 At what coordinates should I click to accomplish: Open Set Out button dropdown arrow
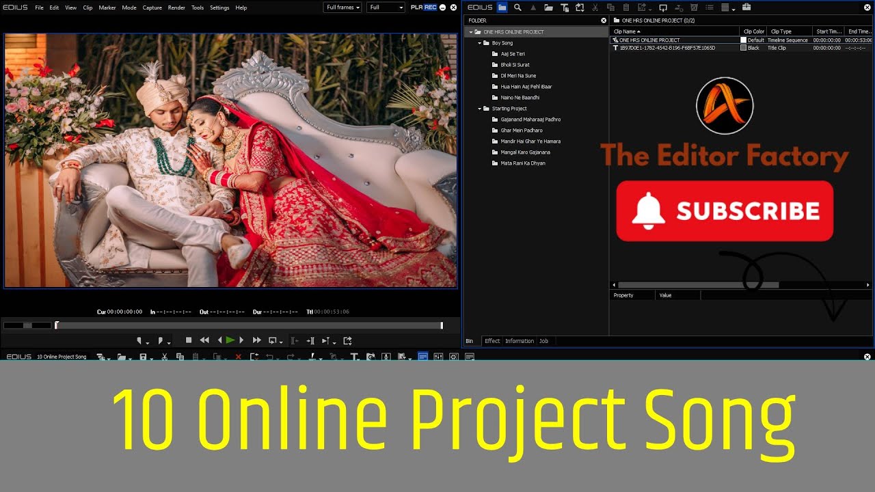(169, 342)
